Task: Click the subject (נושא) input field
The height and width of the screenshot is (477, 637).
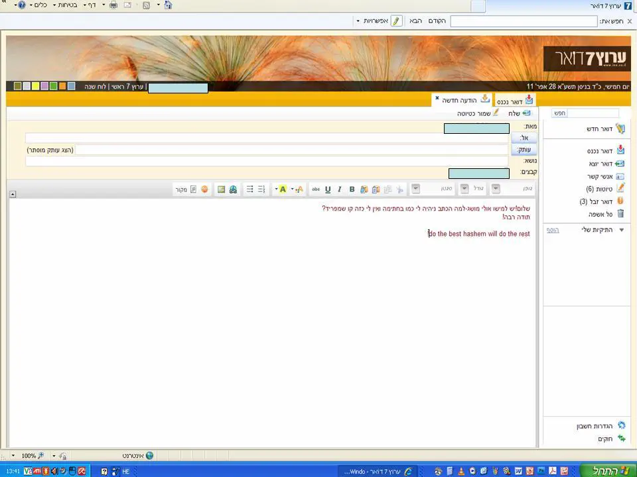Action: point(267,161)
